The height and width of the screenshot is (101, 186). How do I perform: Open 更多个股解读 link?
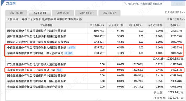[176, 19]
